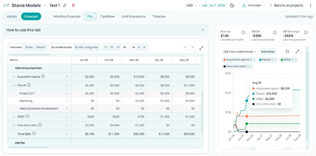The height and width of the screenshot is (156, 316).
Task: Click the Add series button
Action: 268,51
